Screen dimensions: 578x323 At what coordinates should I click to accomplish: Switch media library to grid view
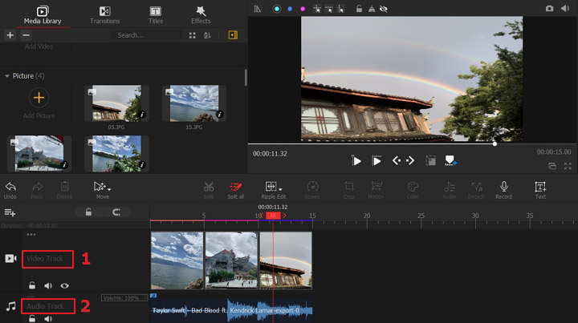(x=192, y=35)
